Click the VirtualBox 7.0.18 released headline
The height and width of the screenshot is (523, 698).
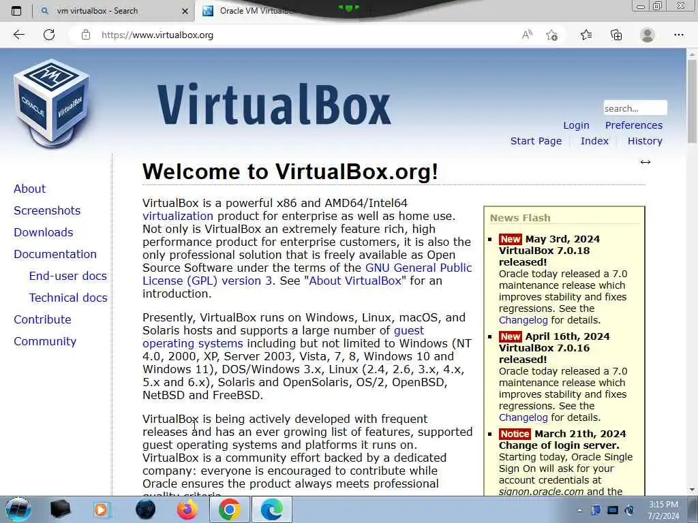tap(544, 256)
